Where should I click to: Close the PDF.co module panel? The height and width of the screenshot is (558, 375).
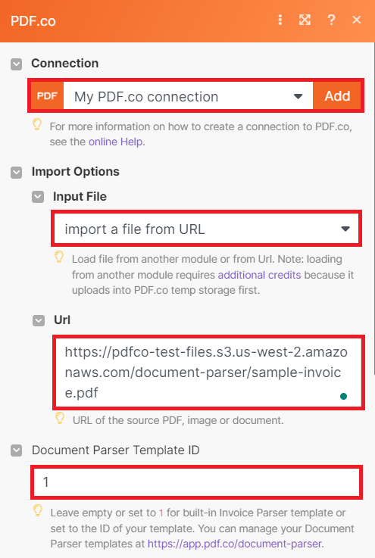point(357,20)
